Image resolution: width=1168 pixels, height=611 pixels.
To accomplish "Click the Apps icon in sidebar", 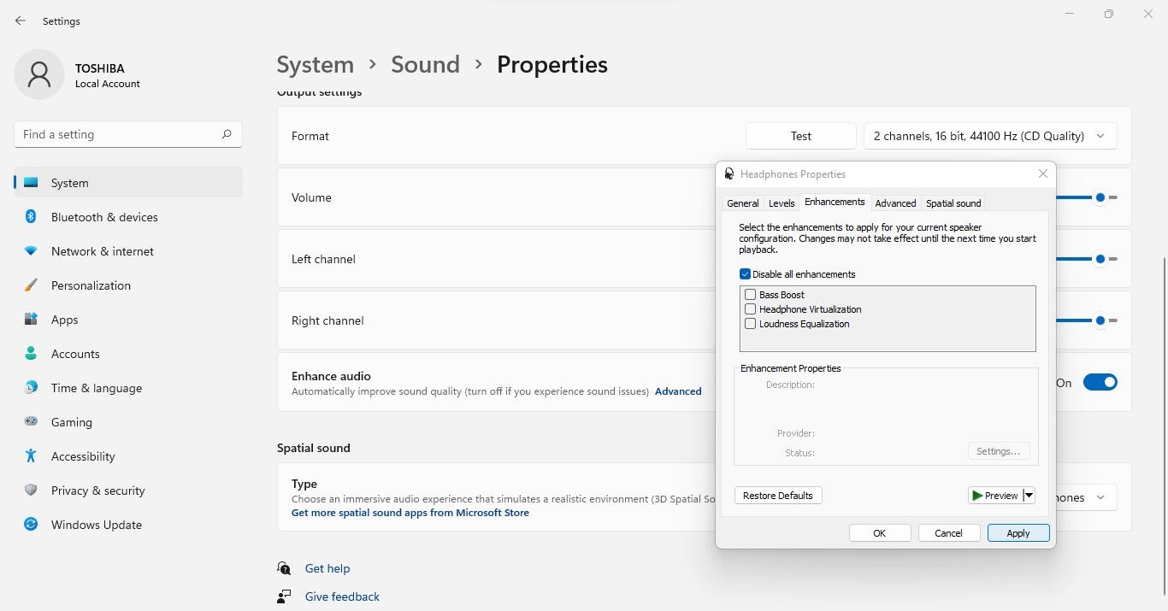I will pos(31,320).
